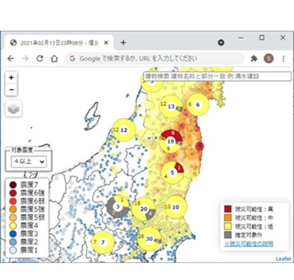Close the 2021年02月13日 earthquake tab
Image resolution: width=294 pixels, height=280 pixels.
[x=106, y=43]
